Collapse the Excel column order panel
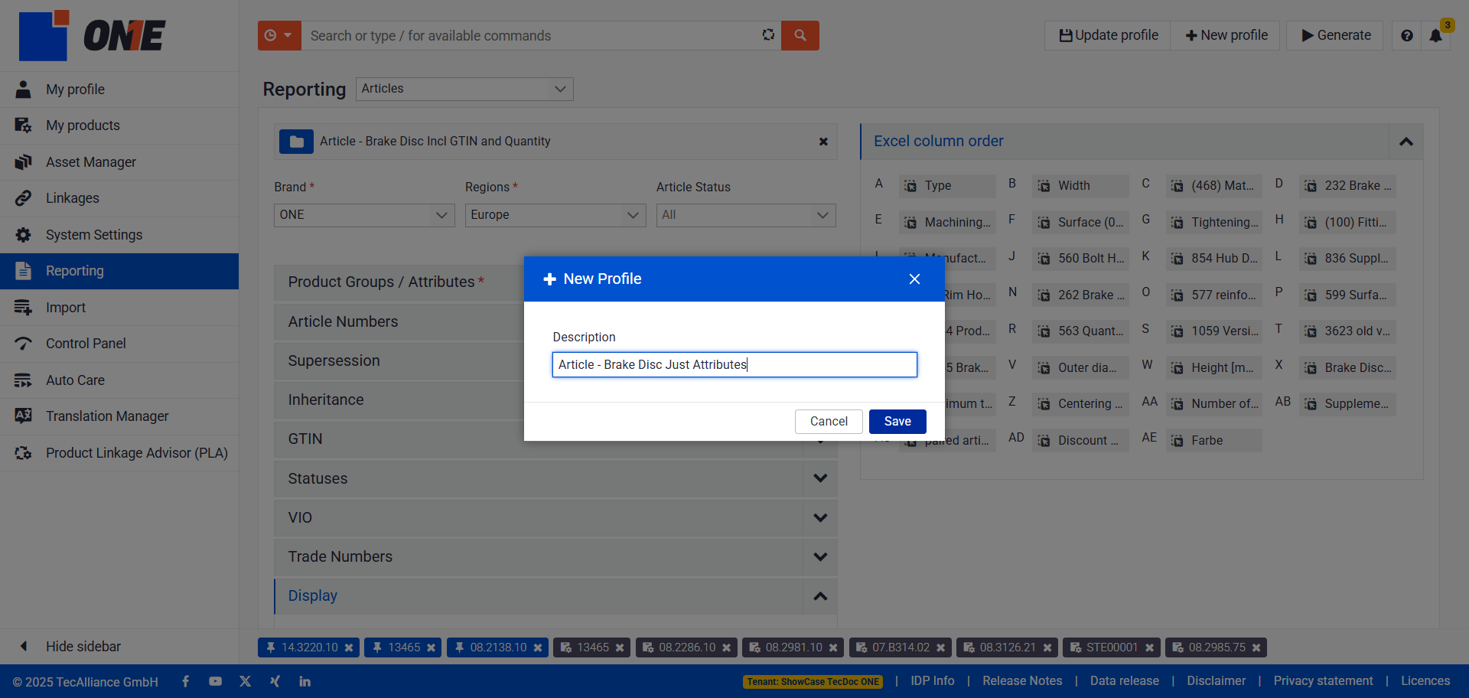1469x698 pixels. coord(1406,142)
